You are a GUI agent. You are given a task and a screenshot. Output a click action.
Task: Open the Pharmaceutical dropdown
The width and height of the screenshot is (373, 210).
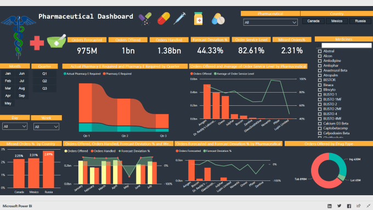[270, 22]
